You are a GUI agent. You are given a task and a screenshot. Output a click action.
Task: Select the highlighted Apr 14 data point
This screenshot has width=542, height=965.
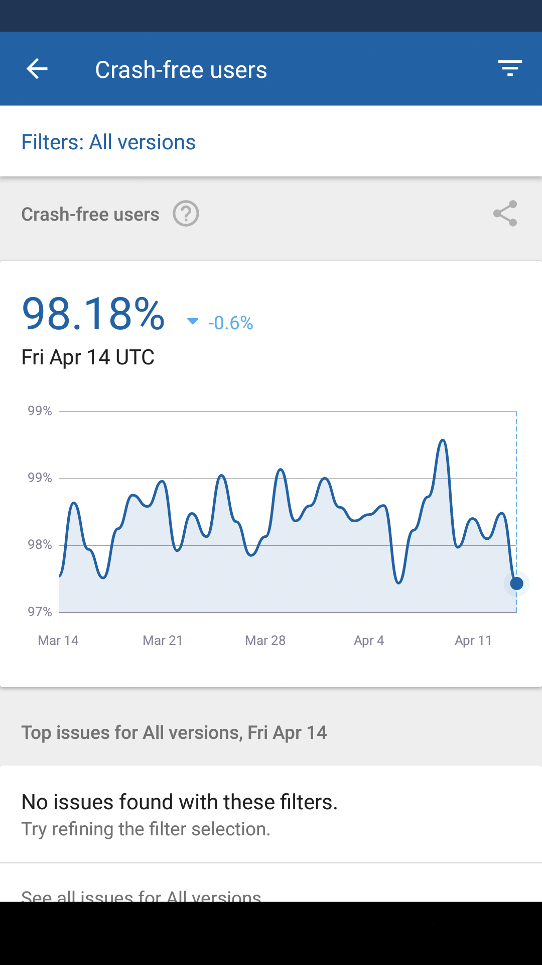click(x=516, y=584)
